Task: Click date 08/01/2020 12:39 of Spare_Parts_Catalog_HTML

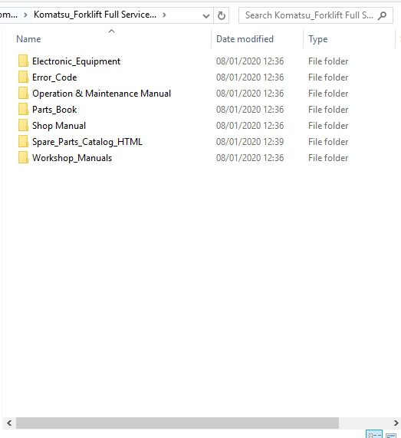Action: (x=250, y=142)
